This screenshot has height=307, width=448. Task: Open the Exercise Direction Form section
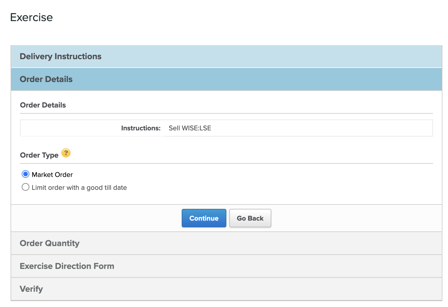point(226,266)
